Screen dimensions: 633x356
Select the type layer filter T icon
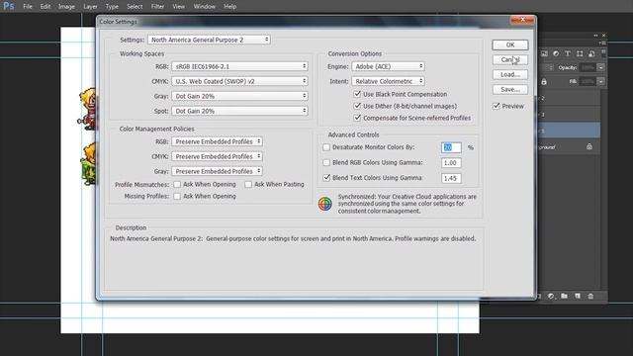pyautogui.click(x=568, y=53)
